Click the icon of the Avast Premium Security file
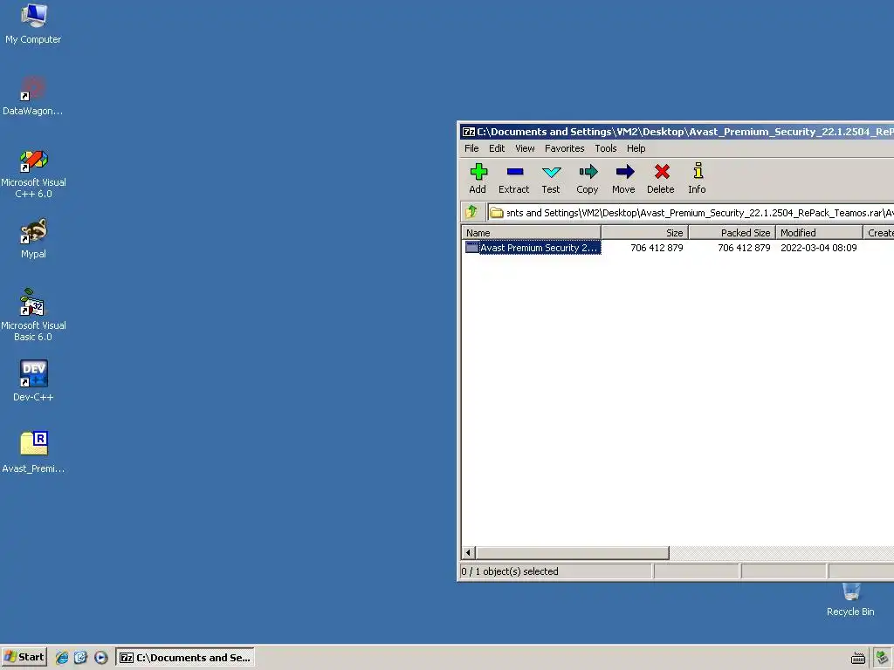This screenshot has height=670, width=894. 472,247
